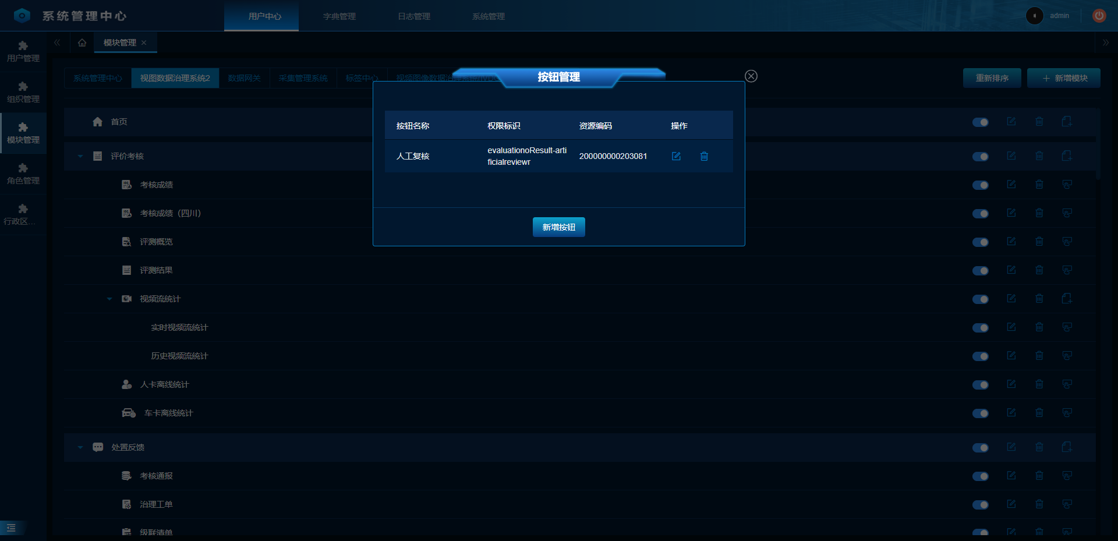Image resolution: width=1118 pixels, height=541 pixels.
Task: Select the 人卡离线统计 tree row
Action: click(x=579, y=384)
